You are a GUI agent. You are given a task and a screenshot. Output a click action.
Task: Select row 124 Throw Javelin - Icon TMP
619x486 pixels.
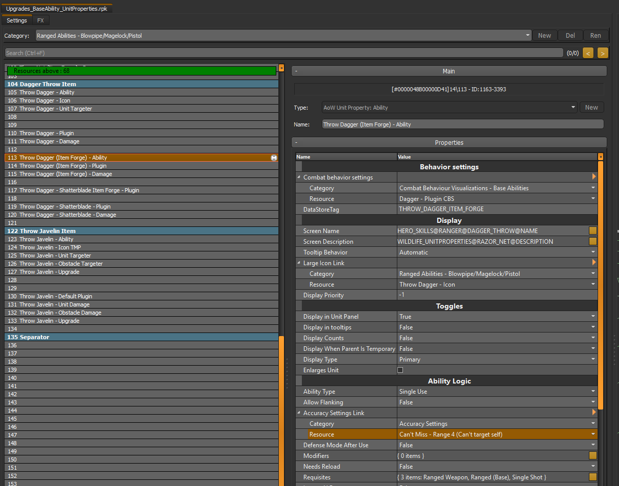141,247
